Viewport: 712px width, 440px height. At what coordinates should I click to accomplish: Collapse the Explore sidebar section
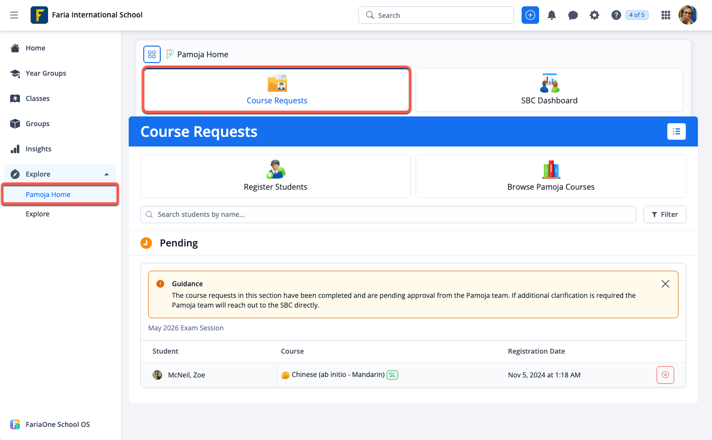(x=106, y=174)
